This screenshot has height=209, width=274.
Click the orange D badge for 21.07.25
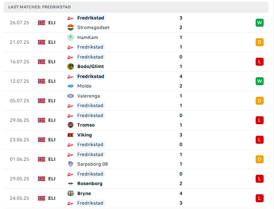260,42
